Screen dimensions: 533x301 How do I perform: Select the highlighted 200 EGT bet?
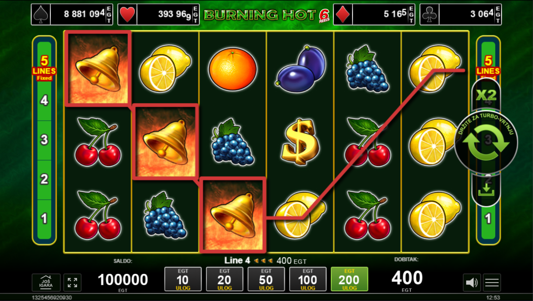349,279
